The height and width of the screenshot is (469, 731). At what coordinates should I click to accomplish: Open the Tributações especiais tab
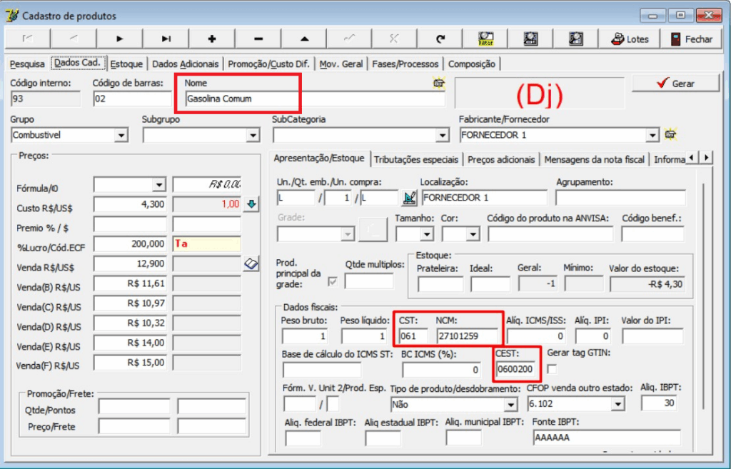[416, 160]
